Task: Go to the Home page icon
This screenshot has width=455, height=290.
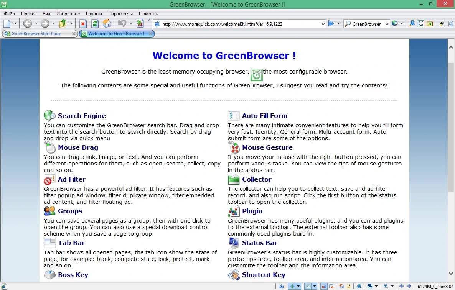Action: [x=107, y=24]
